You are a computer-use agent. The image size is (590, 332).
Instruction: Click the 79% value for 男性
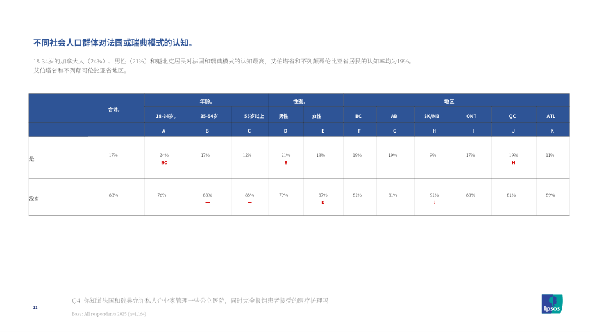(x=283, y=195)
